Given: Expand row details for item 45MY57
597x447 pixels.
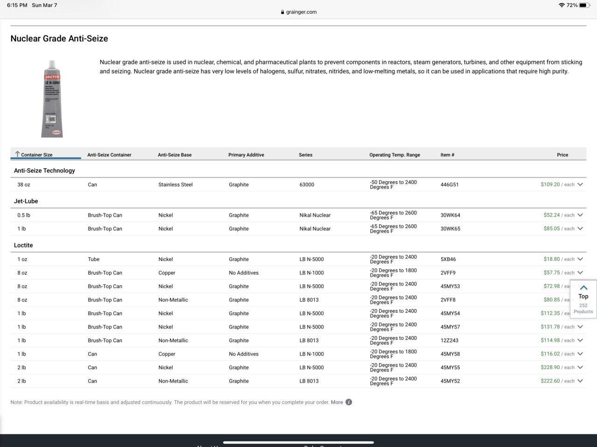Looking at the screenshot, I should 580,327.
